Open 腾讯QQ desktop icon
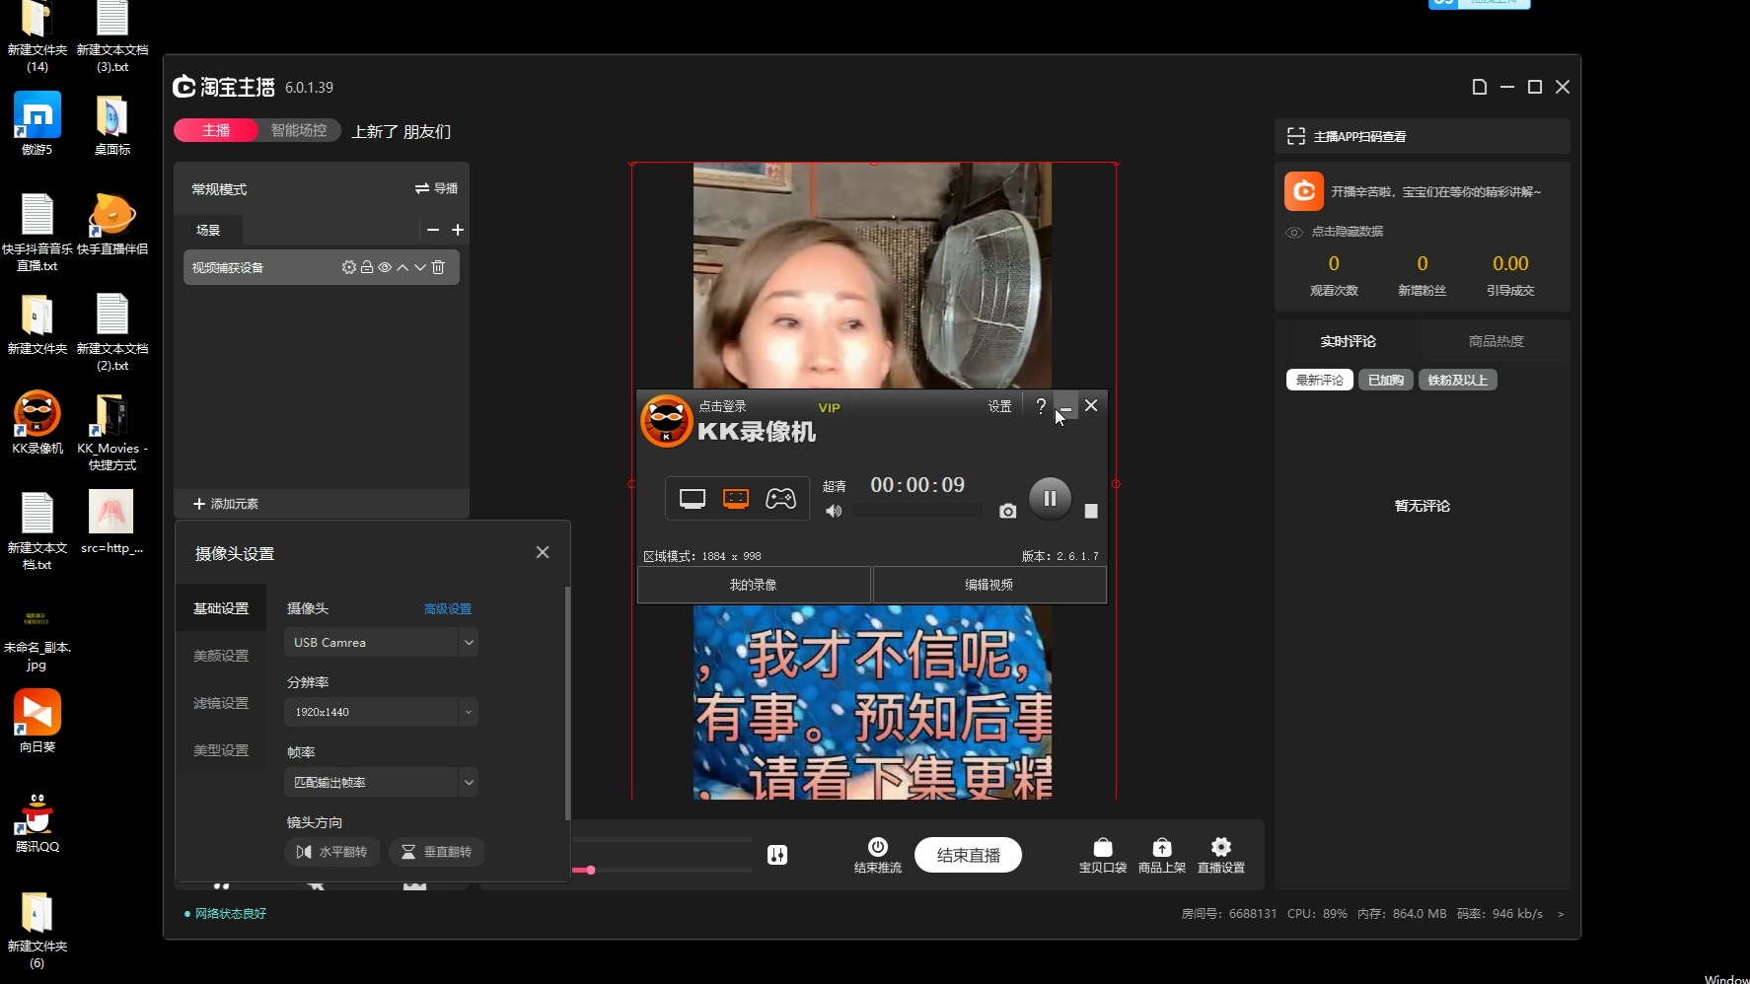Viewport: 1750px width, 984px height. (37, 823)
